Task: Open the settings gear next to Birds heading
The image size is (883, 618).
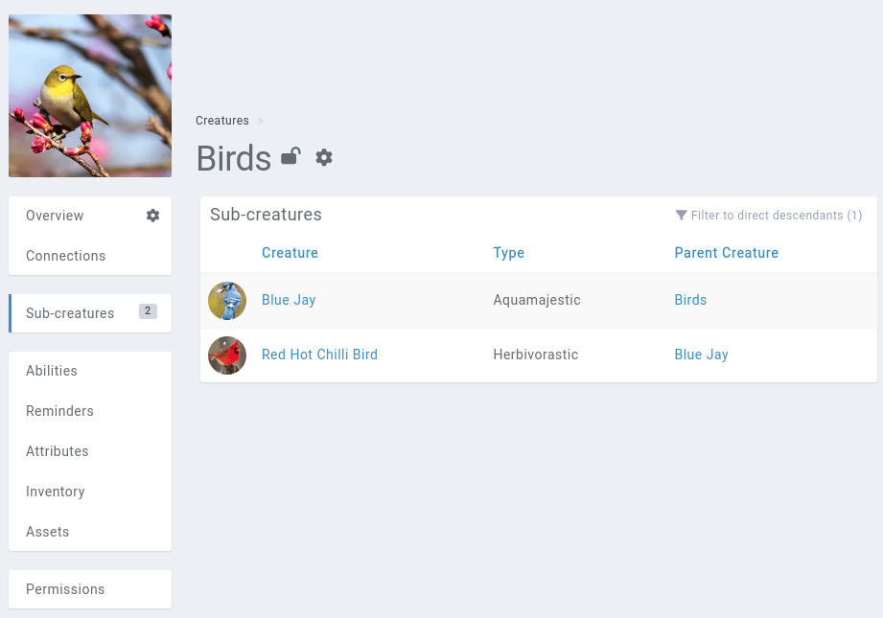Action: coord(324,157)
